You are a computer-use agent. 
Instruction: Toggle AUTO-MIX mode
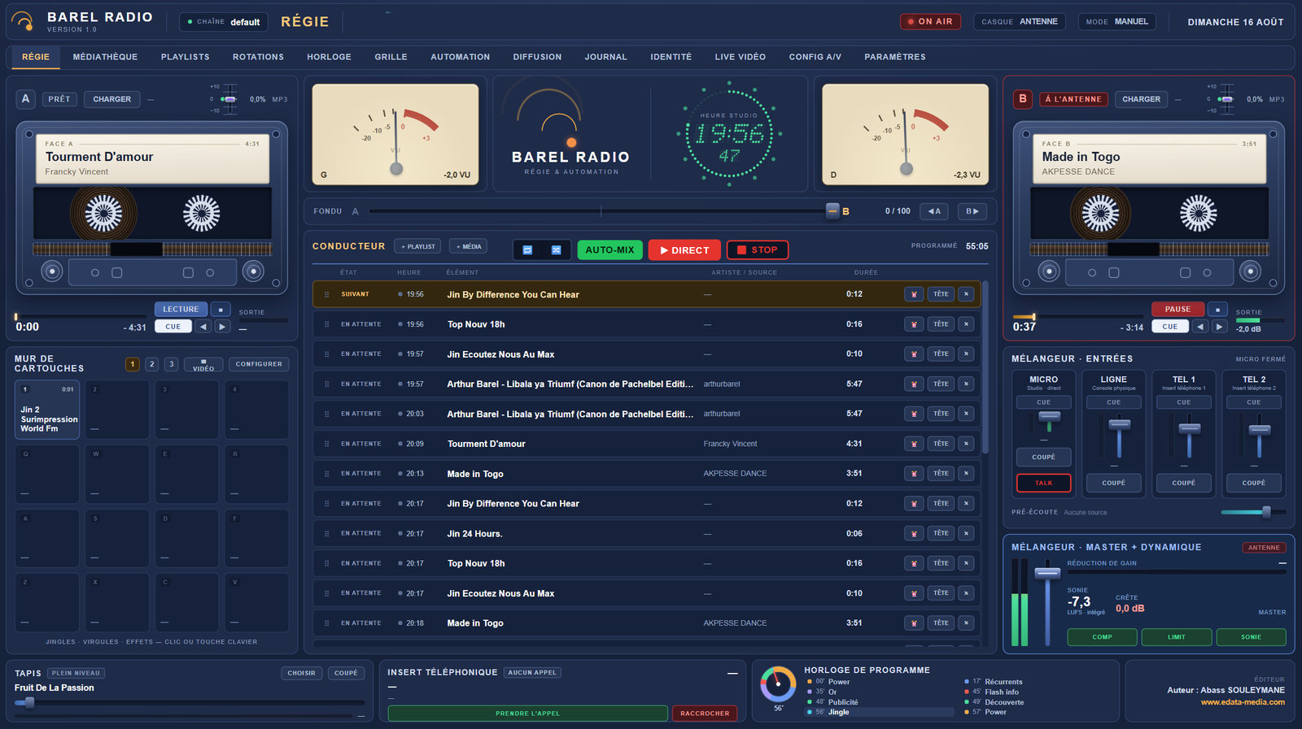tap(609, 250)
